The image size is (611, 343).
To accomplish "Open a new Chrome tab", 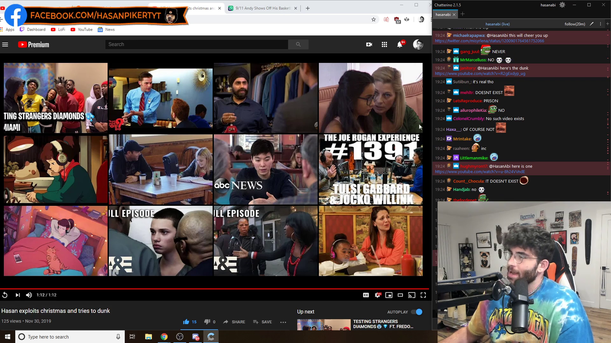I will 308,8.
